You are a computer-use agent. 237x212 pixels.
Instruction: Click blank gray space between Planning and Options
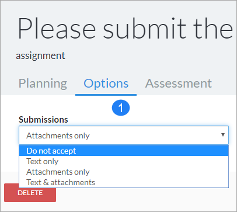71,84
